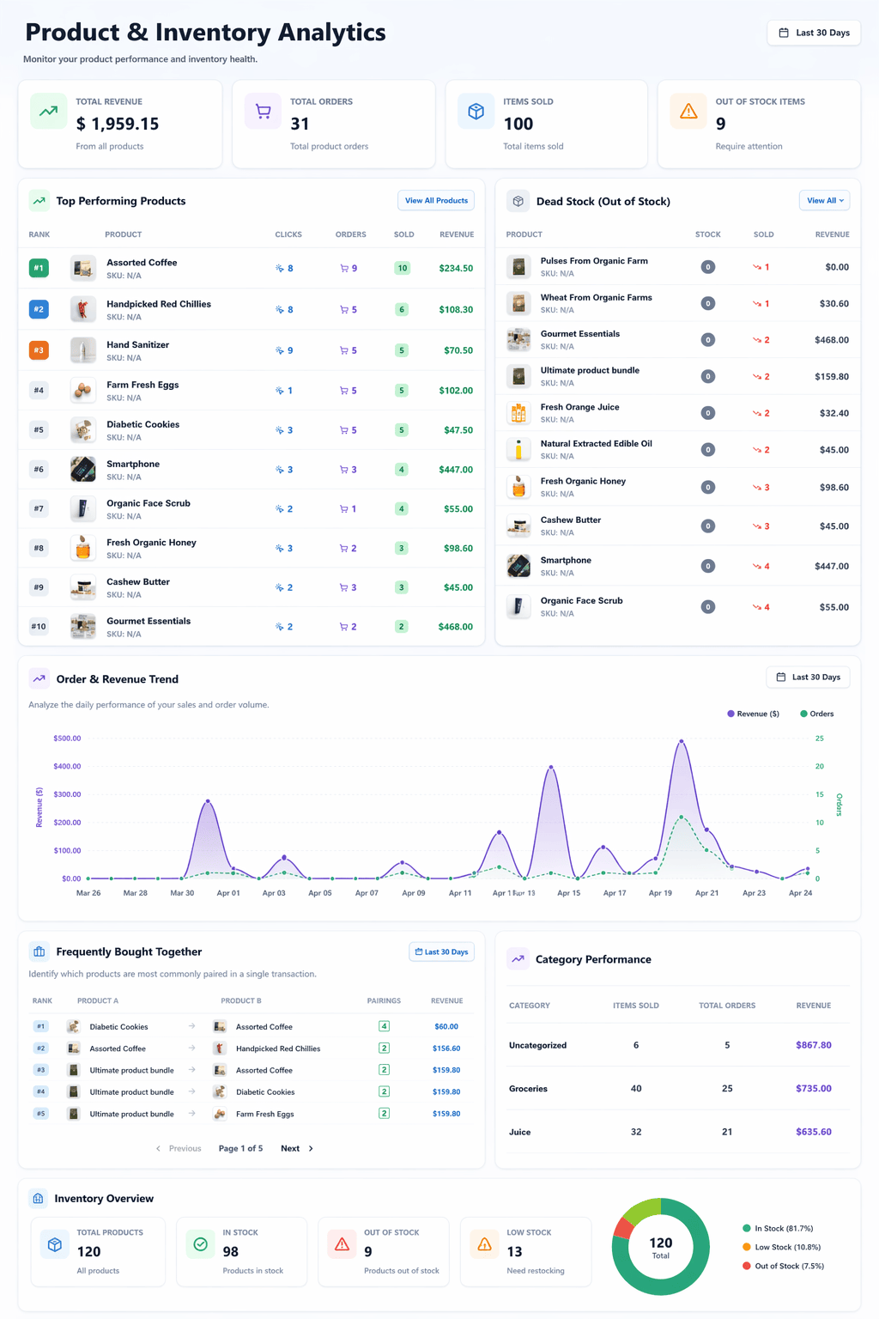Click the zero stock badge for Gourmet Essentials
This screenshot has width=879, height=1319.
pyautogui.click(x=708, y=340)
